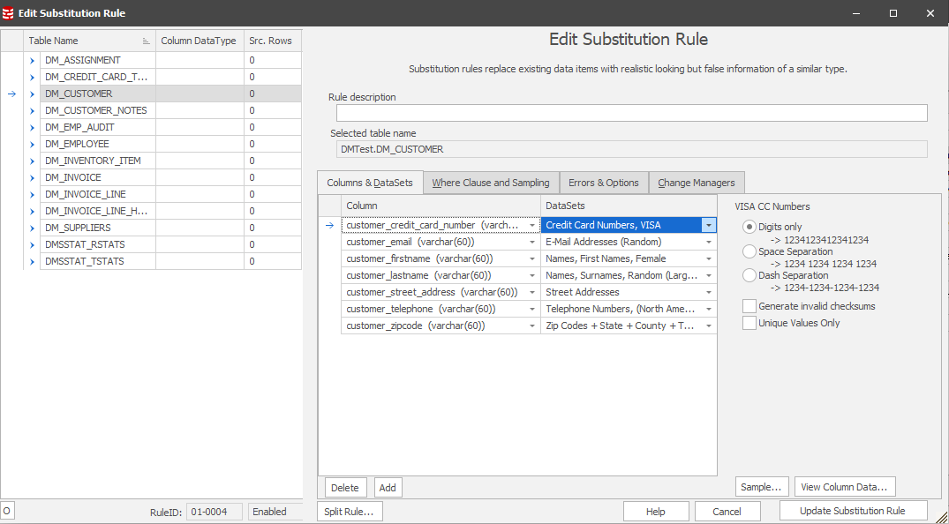Viewport: 949px width, 524px height.
Task: Choose the Space Separation option
Action: 750,251
